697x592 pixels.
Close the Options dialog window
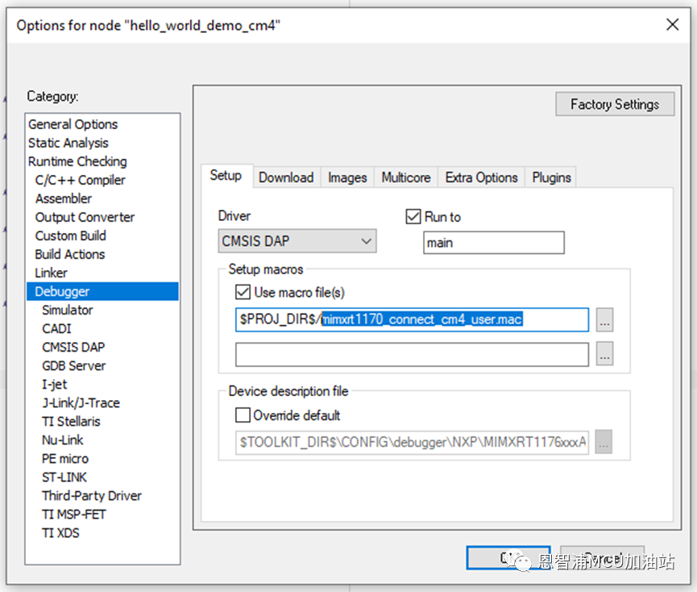click(672, 24)
